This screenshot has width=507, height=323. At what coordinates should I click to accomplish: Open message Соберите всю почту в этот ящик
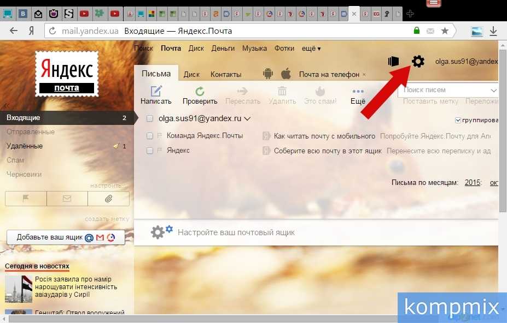(x=328, y=151)
